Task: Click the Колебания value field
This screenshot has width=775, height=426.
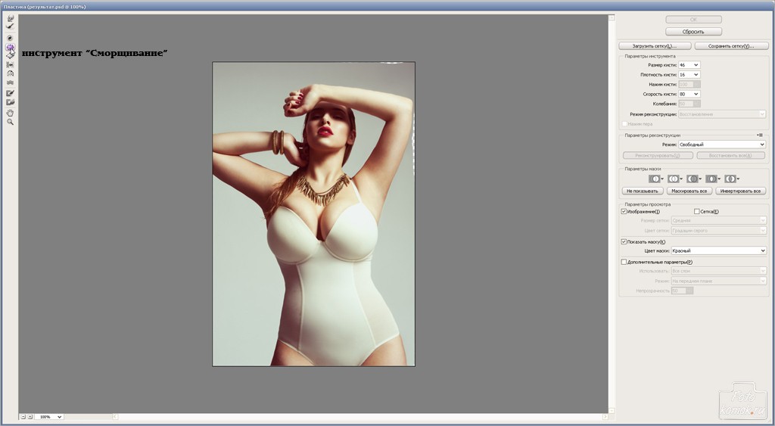Action: tap(689, 104)
